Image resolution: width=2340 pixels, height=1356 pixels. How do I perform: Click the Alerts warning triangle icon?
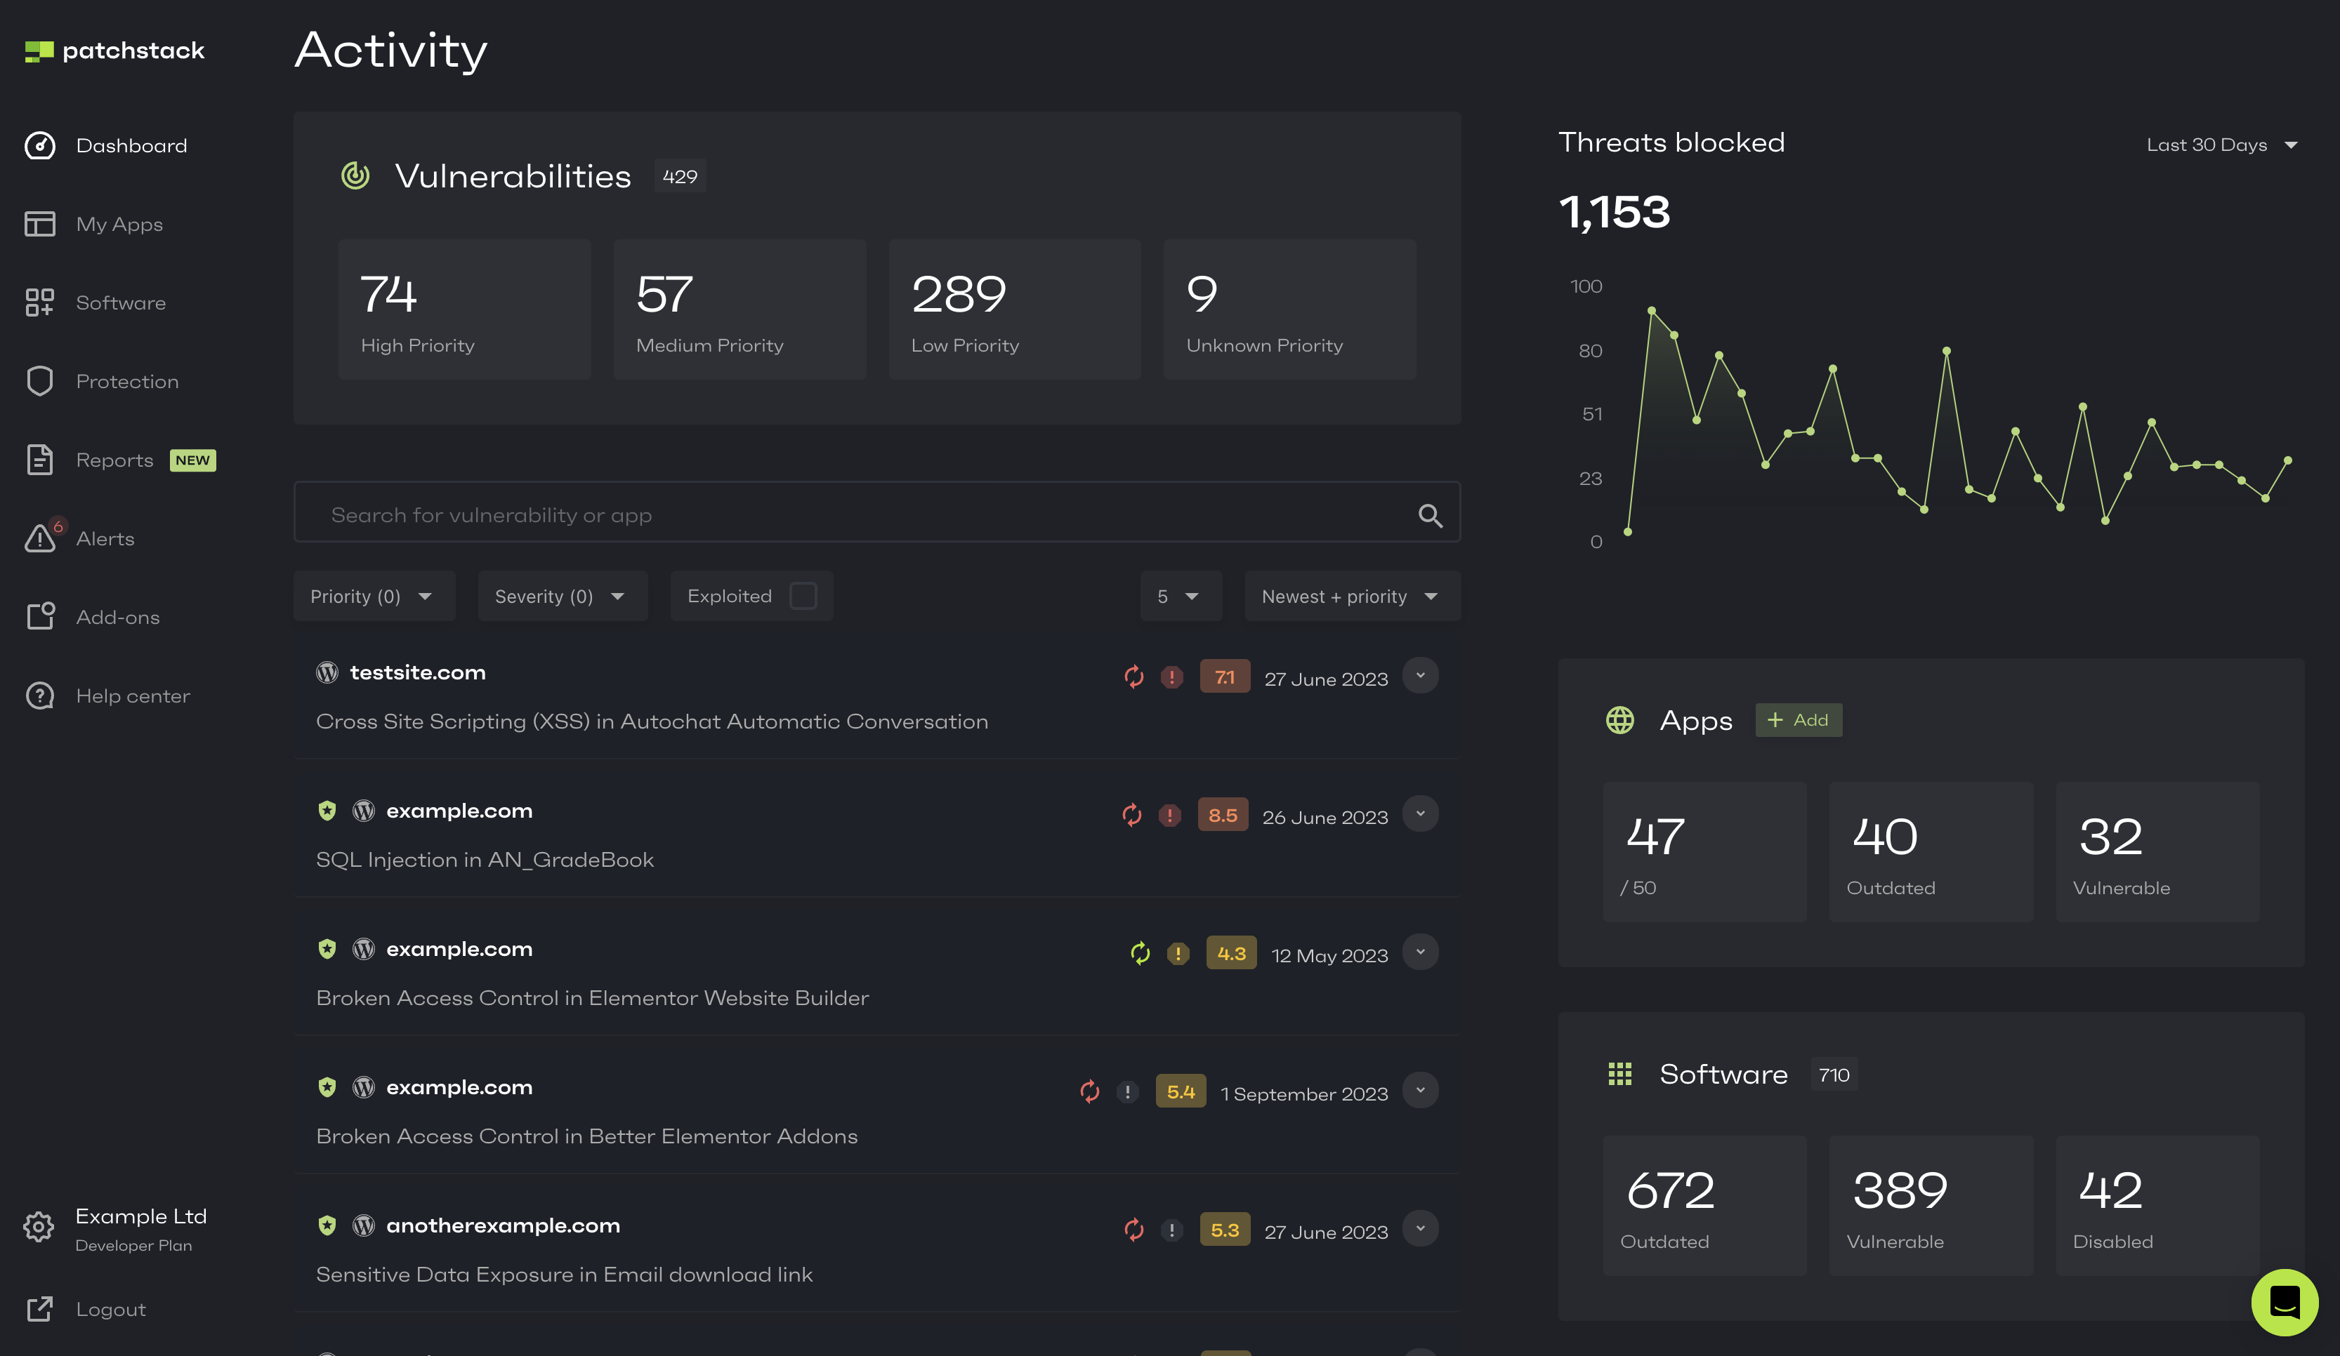tap(41, 538)
